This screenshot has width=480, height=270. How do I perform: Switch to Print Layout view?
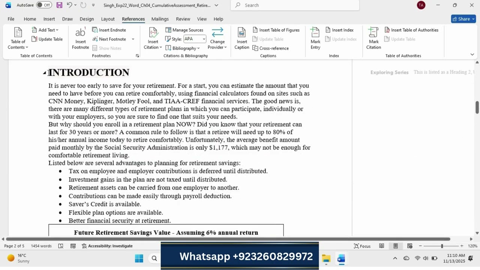pyautogui.click(x=396, y=246)
